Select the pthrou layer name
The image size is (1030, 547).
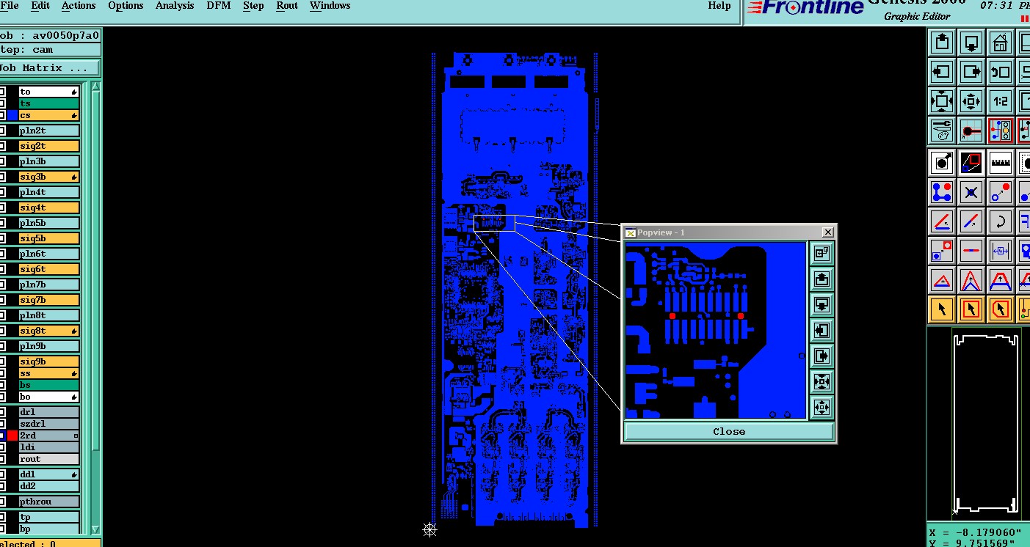coord(49,502)
